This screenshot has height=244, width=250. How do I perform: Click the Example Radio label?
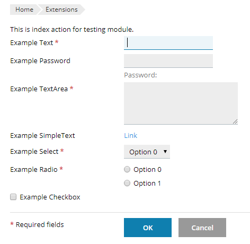click(x=34, y=170)
